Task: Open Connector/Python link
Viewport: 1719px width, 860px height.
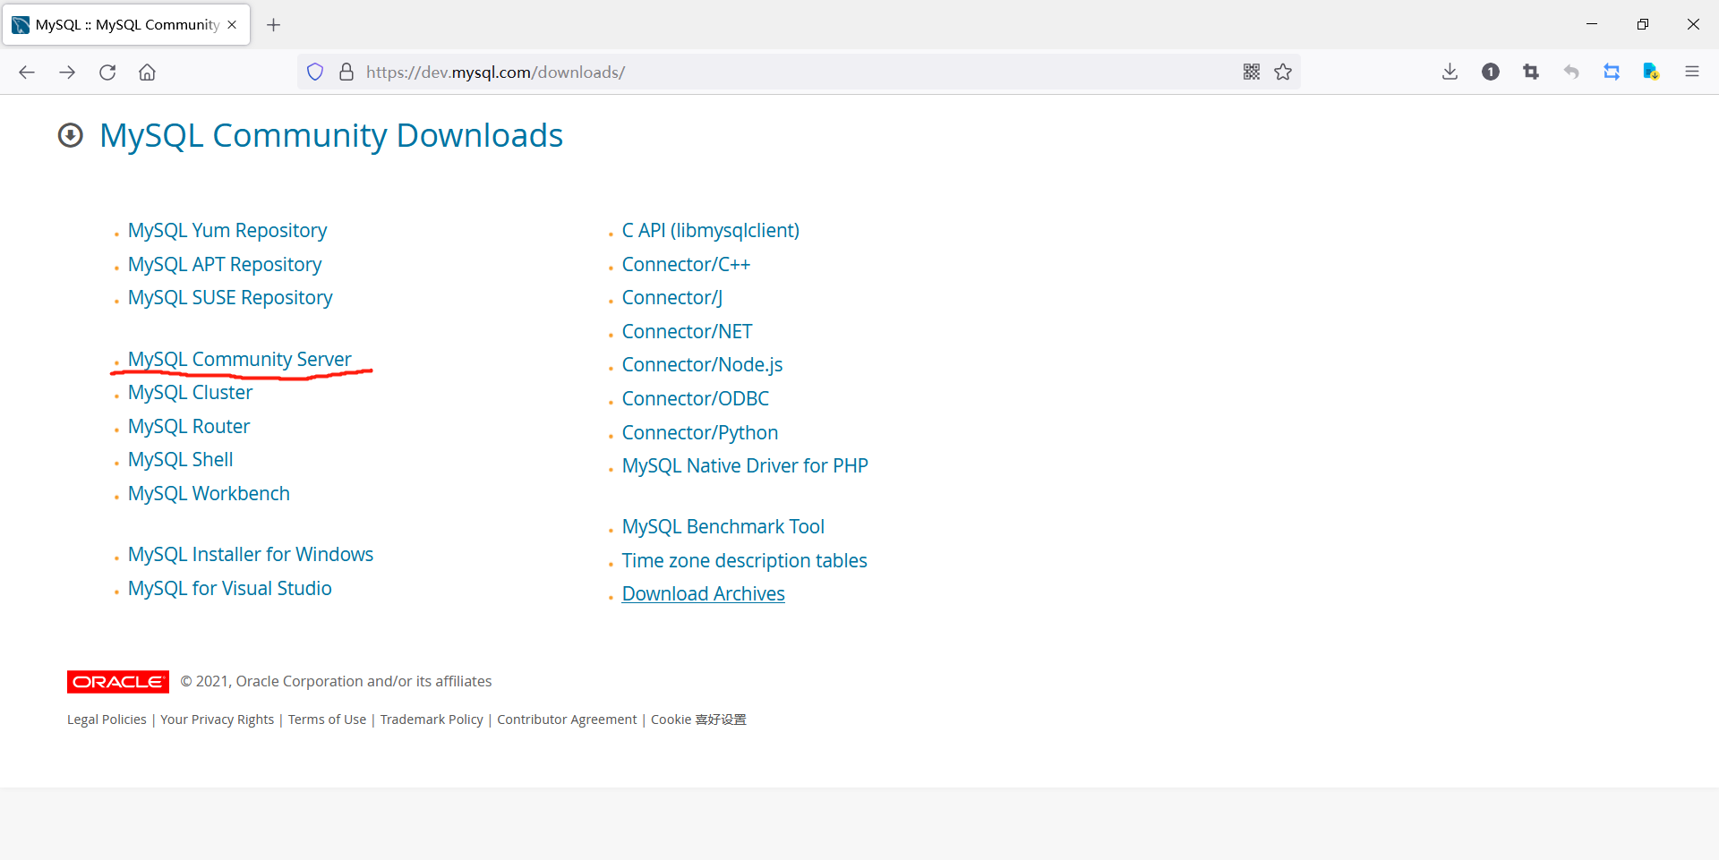Action: (x=700, y=433)
